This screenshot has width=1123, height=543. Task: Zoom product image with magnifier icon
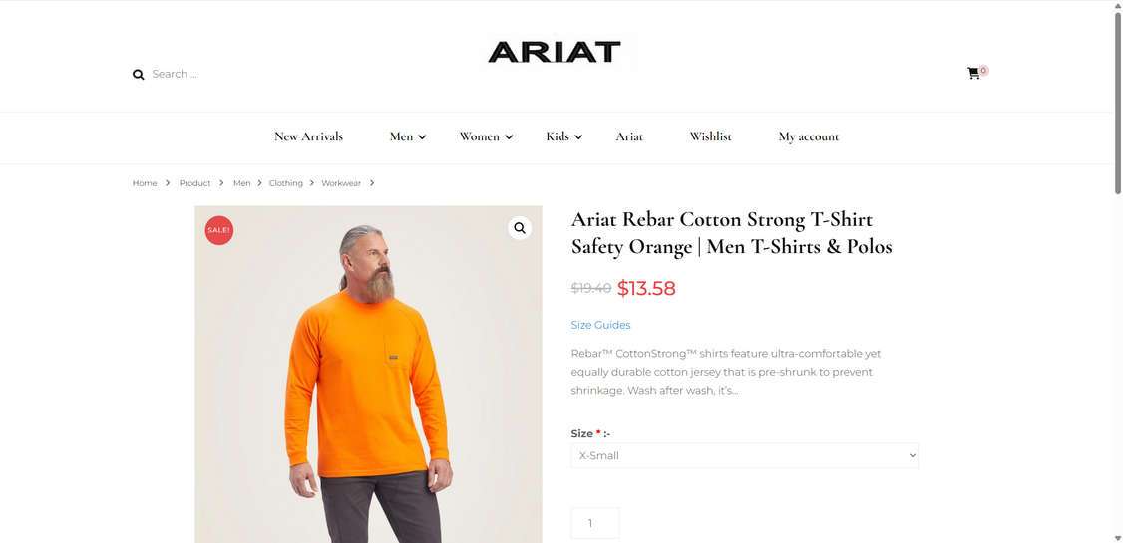[x=520, y=228]
